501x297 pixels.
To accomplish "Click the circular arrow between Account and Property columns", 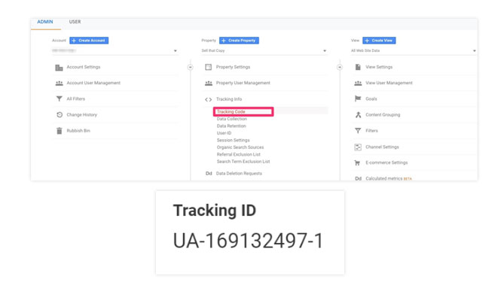I will click(x=190, y=68).
